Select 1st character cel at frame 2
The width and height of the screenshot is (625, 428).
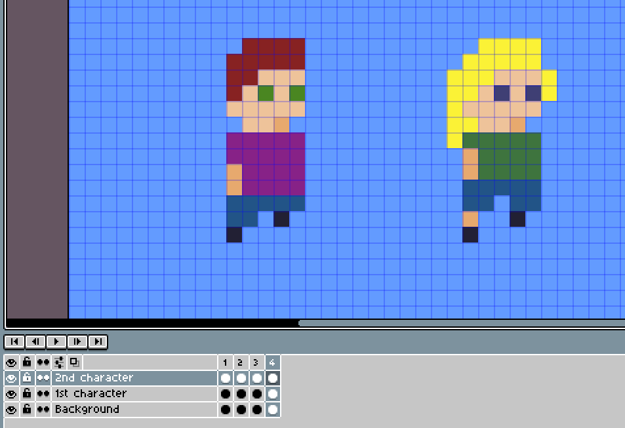(241, 394)
